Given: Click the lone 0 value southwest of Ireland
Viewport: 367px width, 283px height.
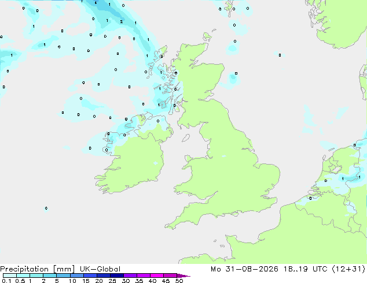Looking at the screenshot, I should [46, 208].
